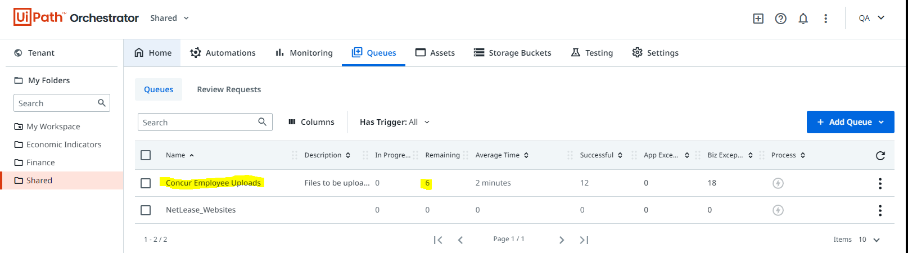Go to first page of queues
The width and height of the screenshot is (908, 253).
(438, 240)
